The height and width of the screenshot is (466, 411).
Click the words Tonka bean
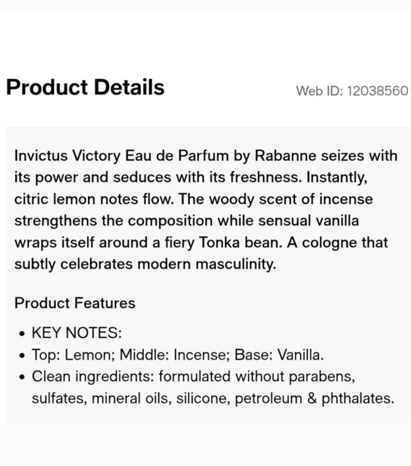(x=239, y=243)
